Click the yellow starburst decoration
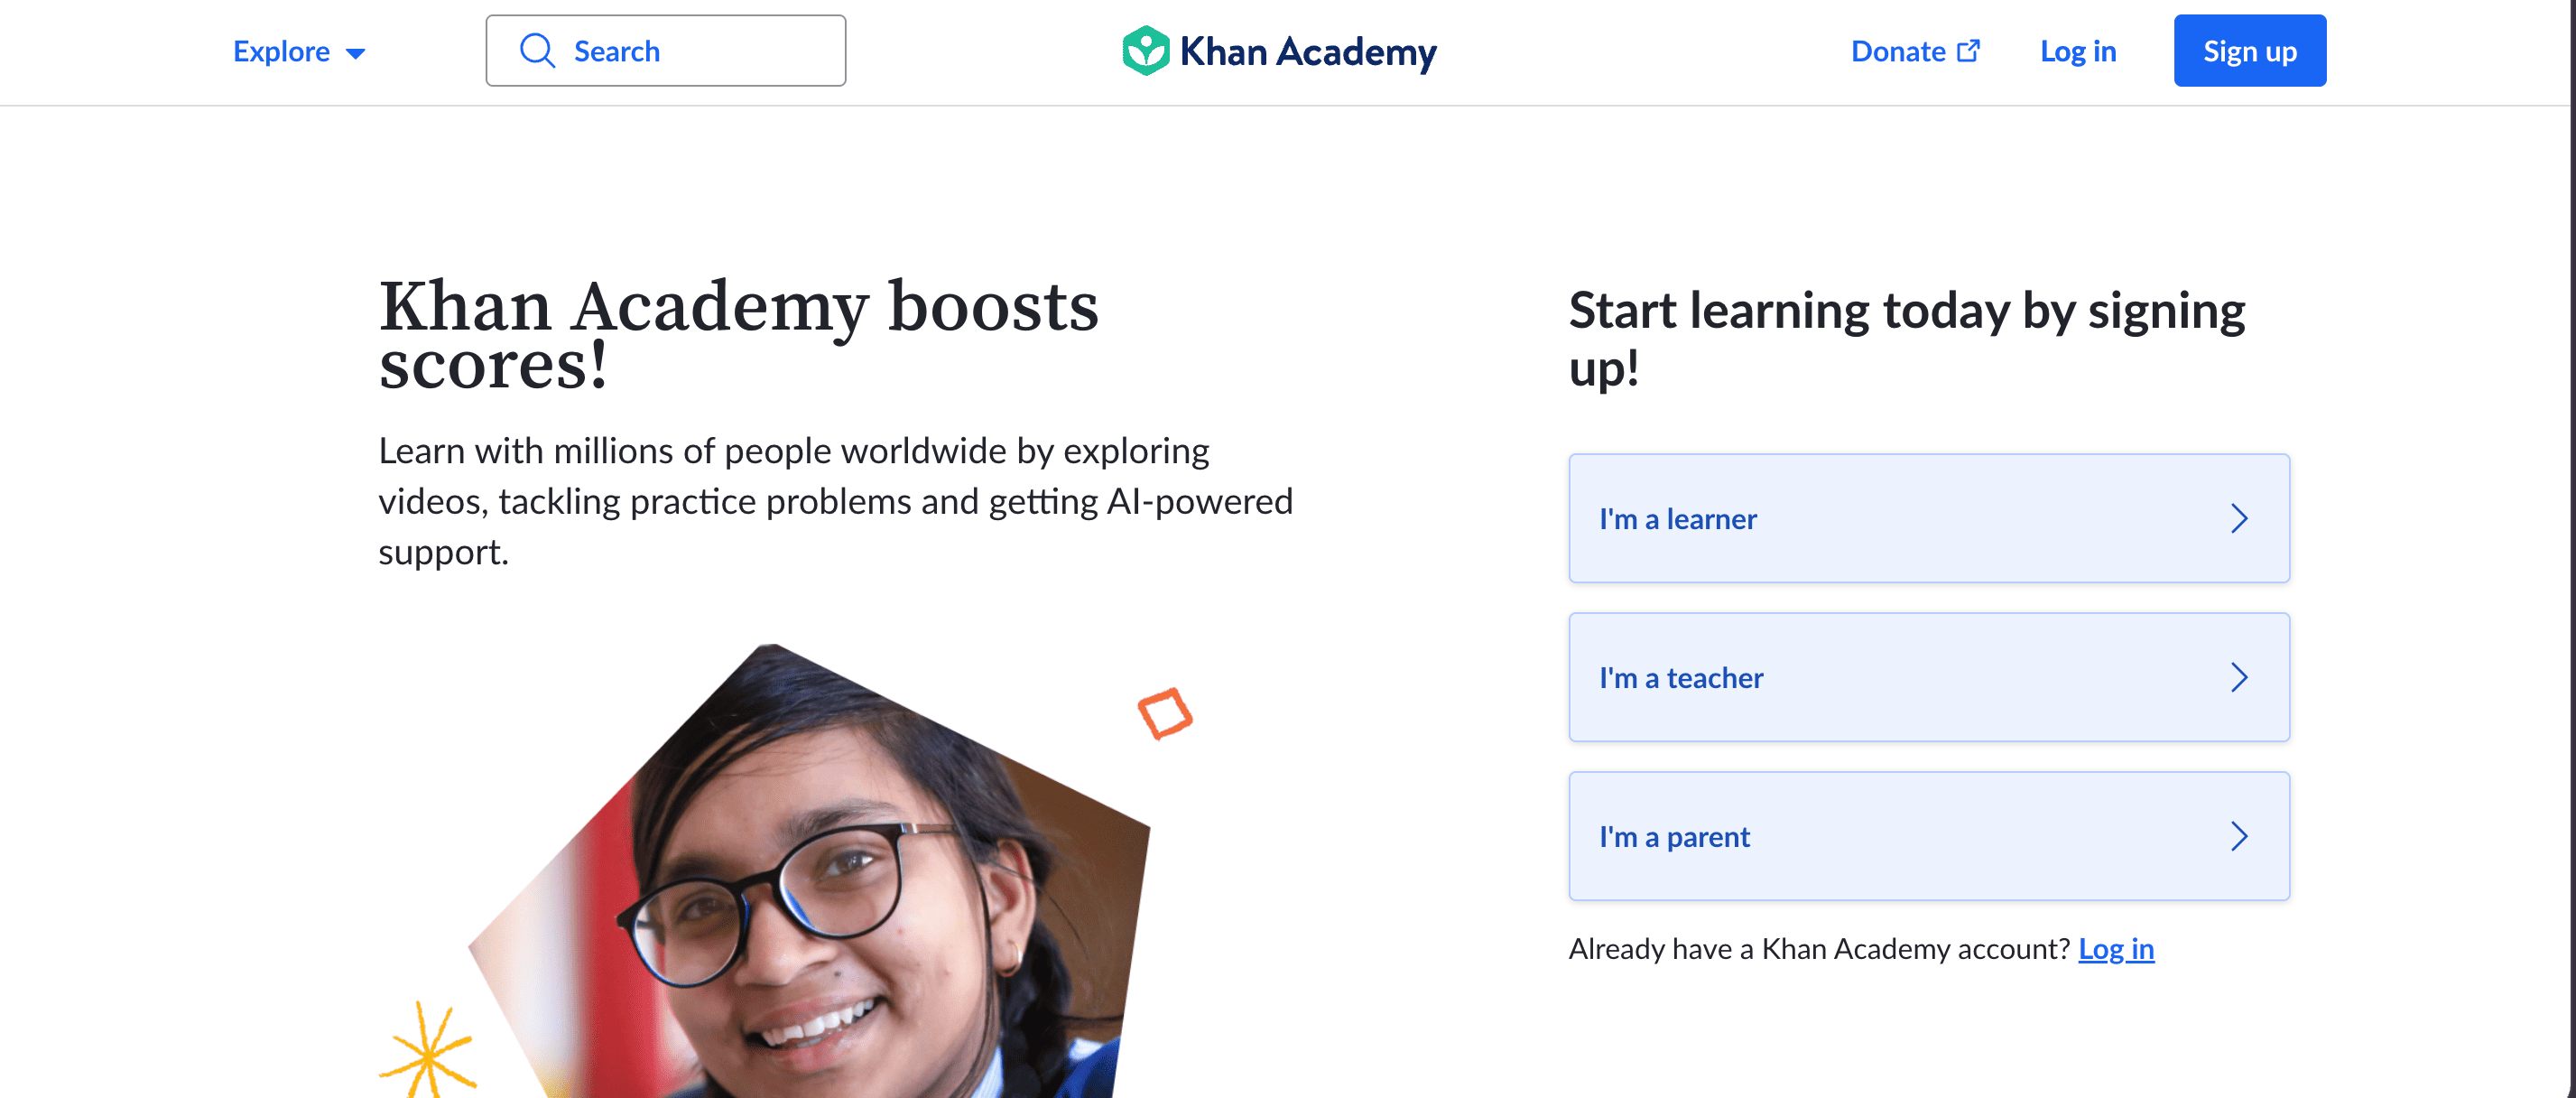The height and width of the screenshot is (1098, 2576). coord(428,1053)
